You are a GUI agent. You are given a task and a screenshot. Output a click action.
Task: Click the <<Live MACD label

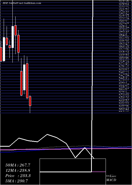click(111, 178)
